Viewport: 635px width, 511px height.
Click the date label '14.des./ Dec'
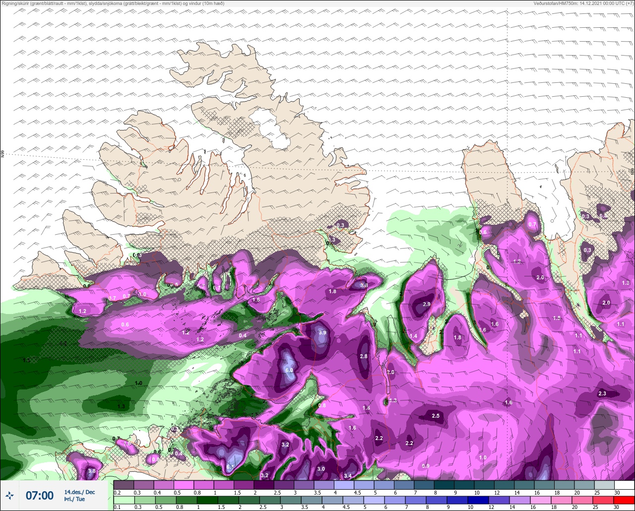(79, 492)
